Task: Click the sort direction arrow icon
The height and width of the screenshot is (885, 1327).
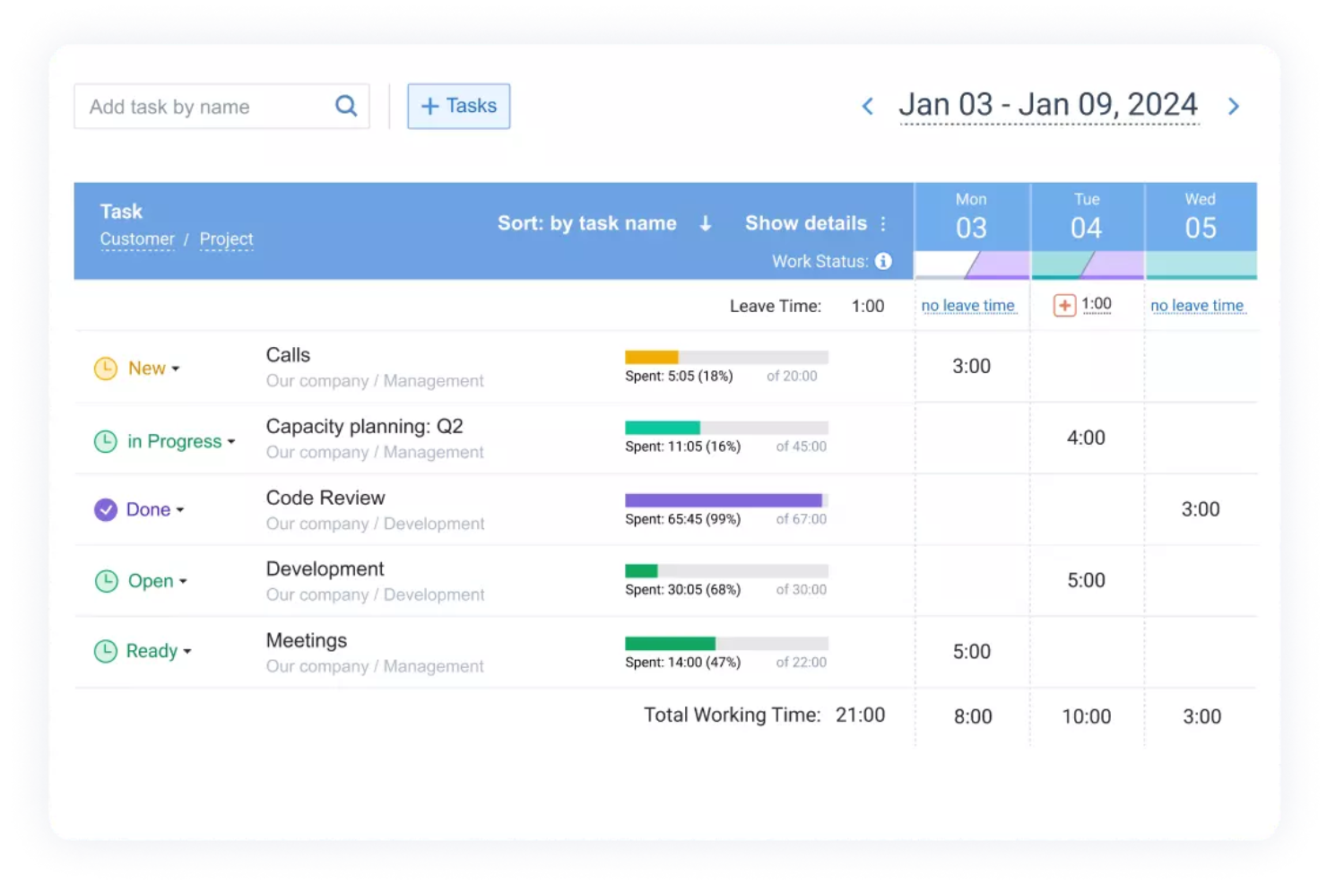Action: 707,223
